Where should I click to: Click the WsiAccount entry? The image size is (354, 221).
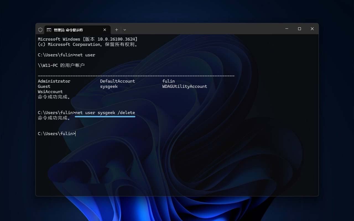[x=50, y=92]
